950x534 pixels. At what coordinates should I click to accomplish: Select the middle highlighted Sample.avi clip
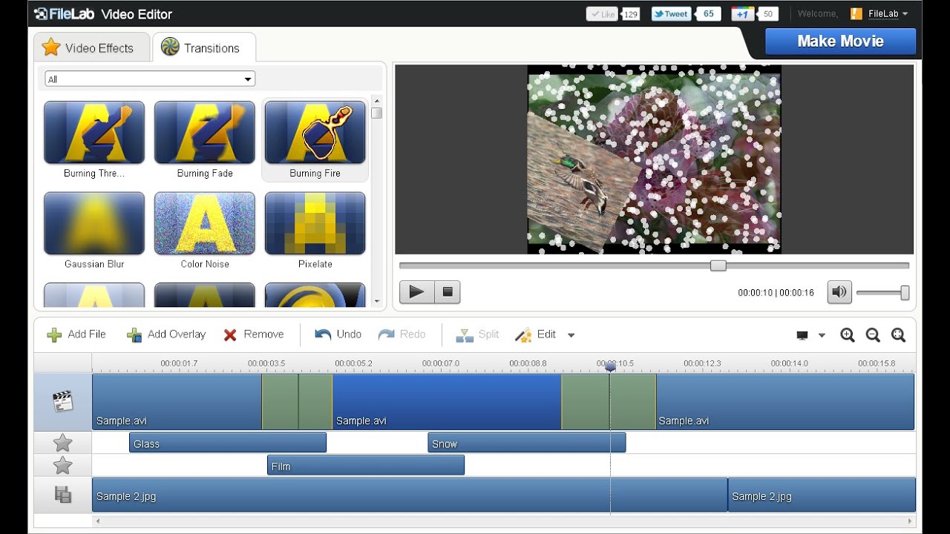click(447, 401)
